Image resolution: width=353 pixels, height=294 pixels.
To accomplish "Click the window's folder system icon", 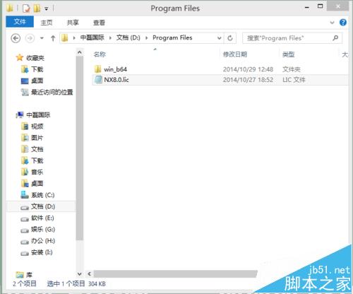I will click(x=10, y=8).
